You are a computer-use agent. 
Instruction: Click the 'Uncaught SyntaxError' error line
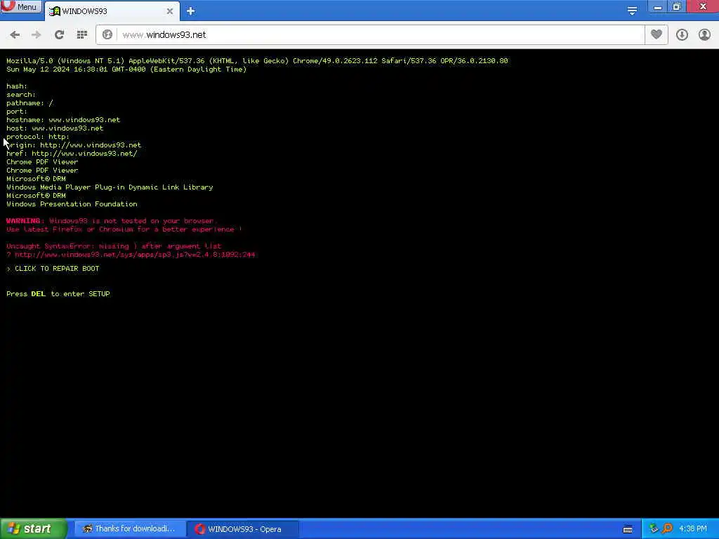point(114,246)
